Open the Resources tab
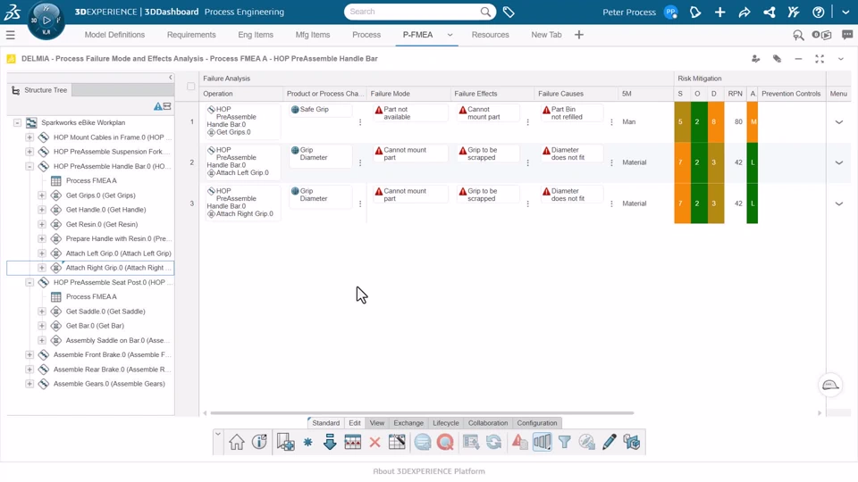The width and height of the screenshot is (858, 482). [490, 35]
